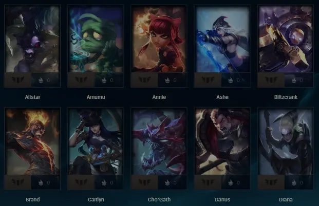Click the mastery crest icon under Darius
319x206 pixels.
[208, 182]
